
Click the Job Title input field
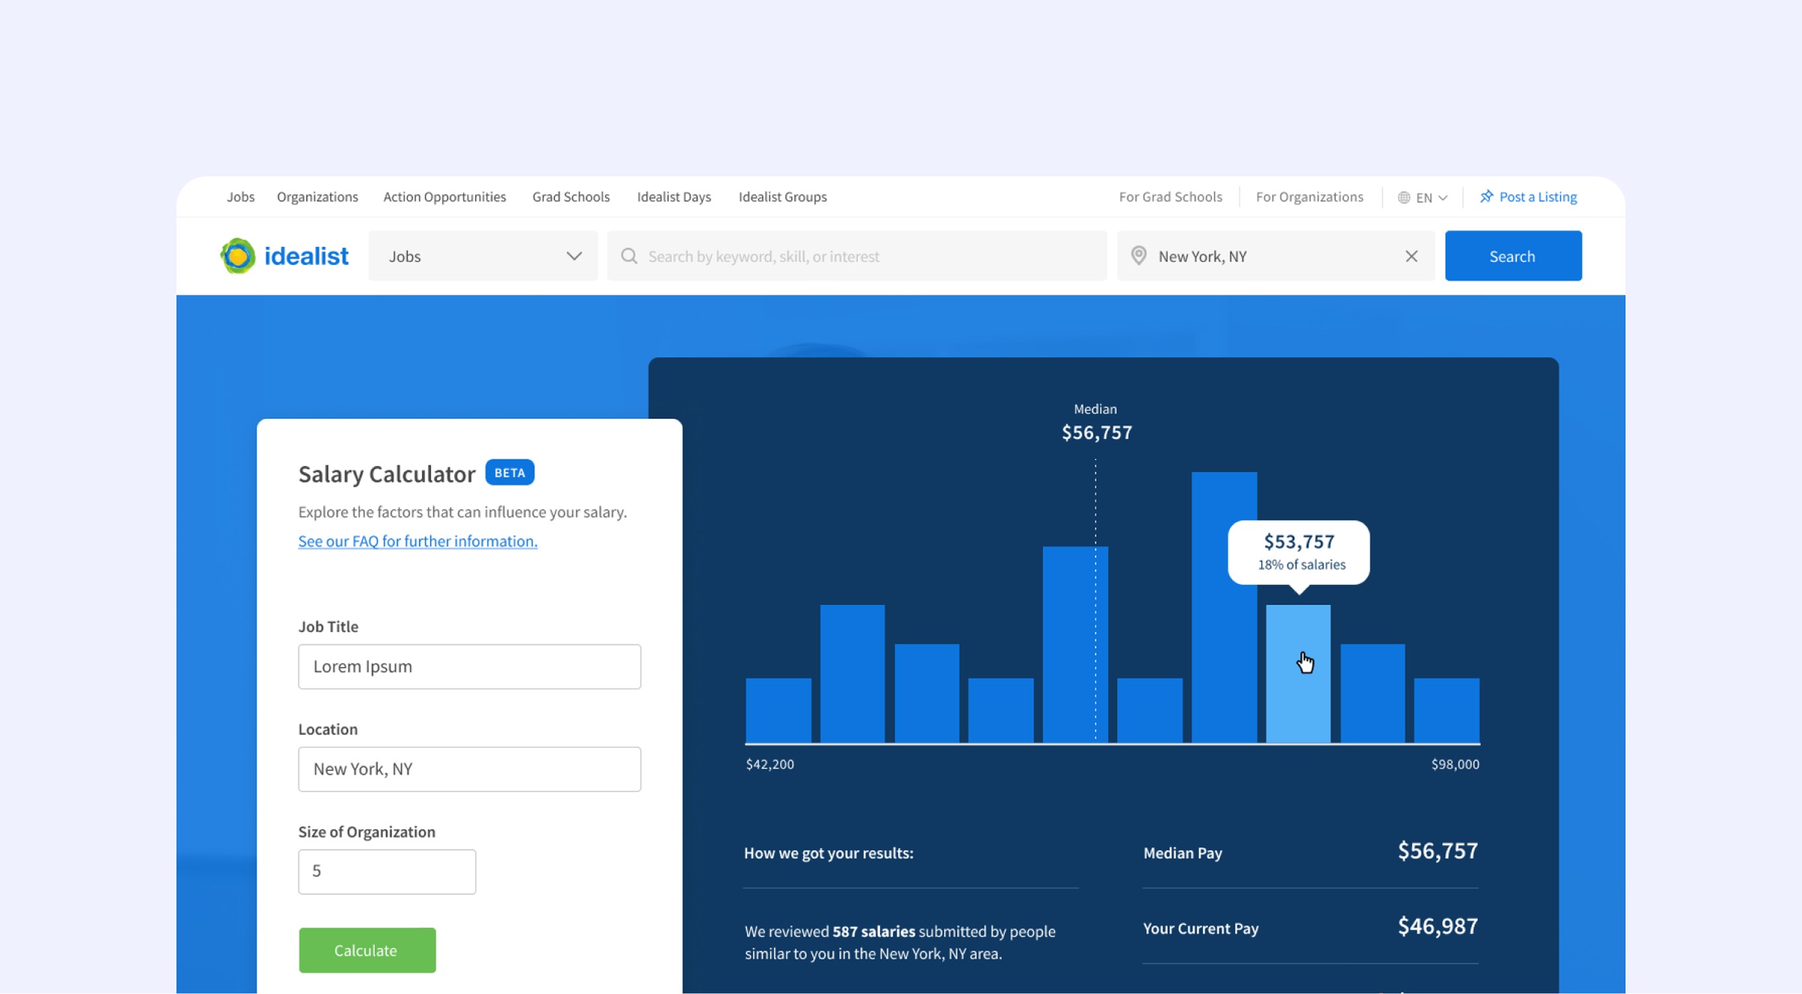468,666
